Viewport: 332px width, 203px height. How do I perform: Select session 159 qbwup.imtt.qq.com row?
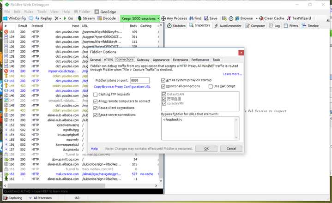point(82,159)
